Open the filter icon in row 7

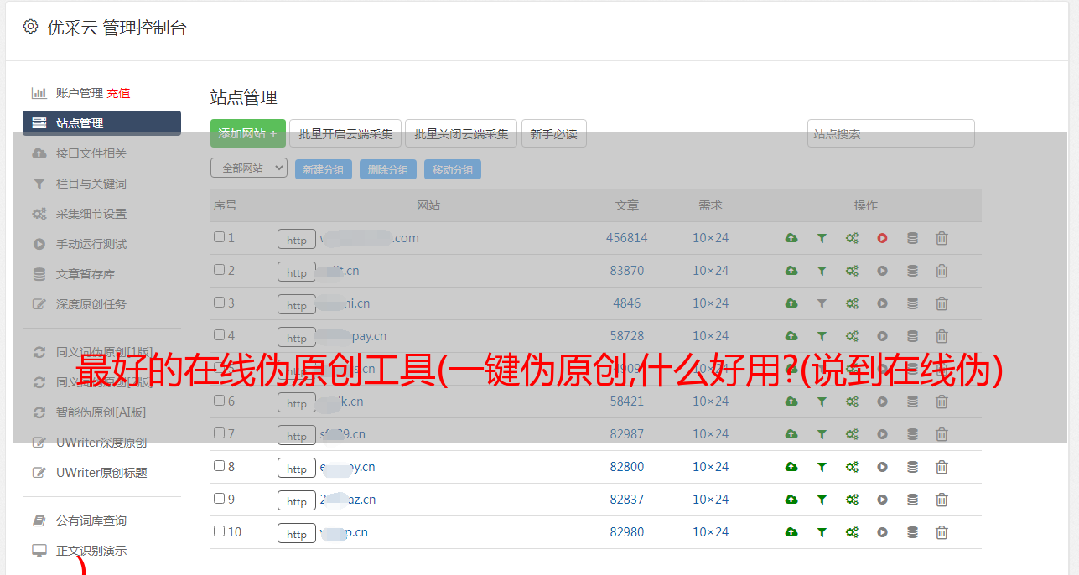click(822, 434)
